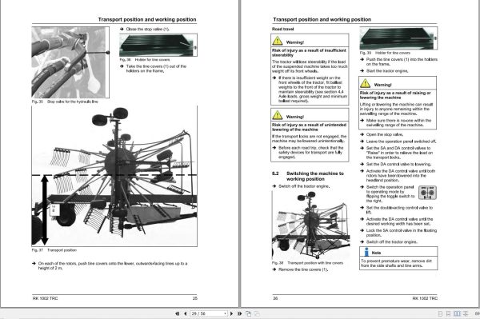Viewport: 480px width, 319px height.
Task: Click the 'Road travel' heading text
Action: 283,29
